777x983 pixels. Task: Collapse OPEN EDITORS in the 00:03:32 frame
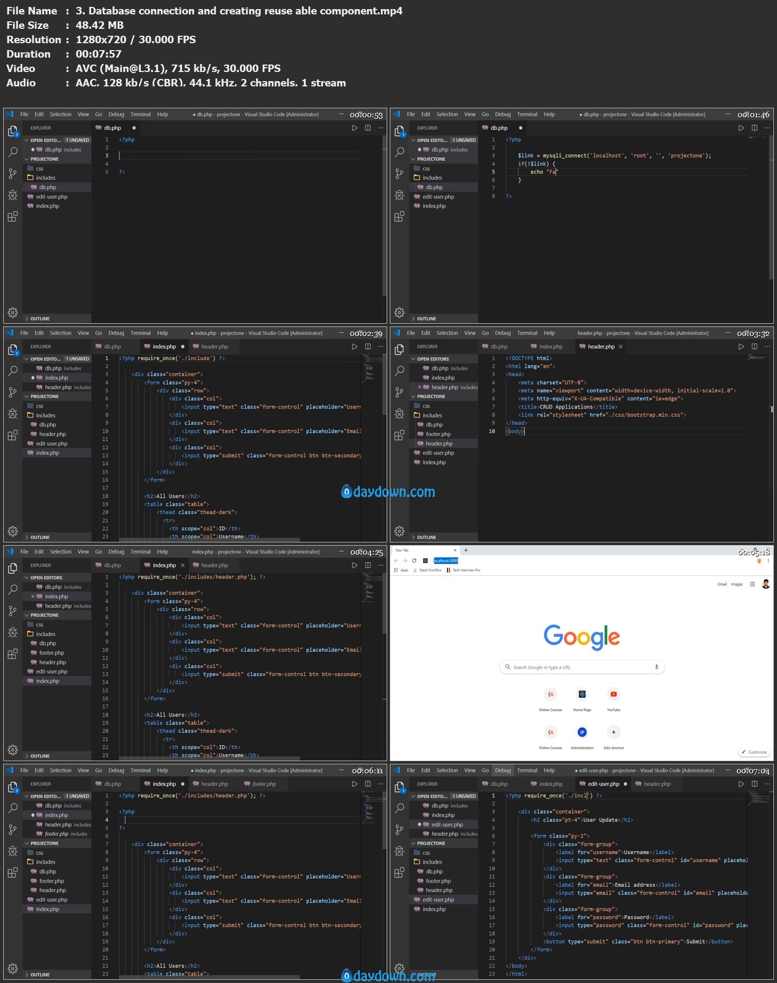432,359
